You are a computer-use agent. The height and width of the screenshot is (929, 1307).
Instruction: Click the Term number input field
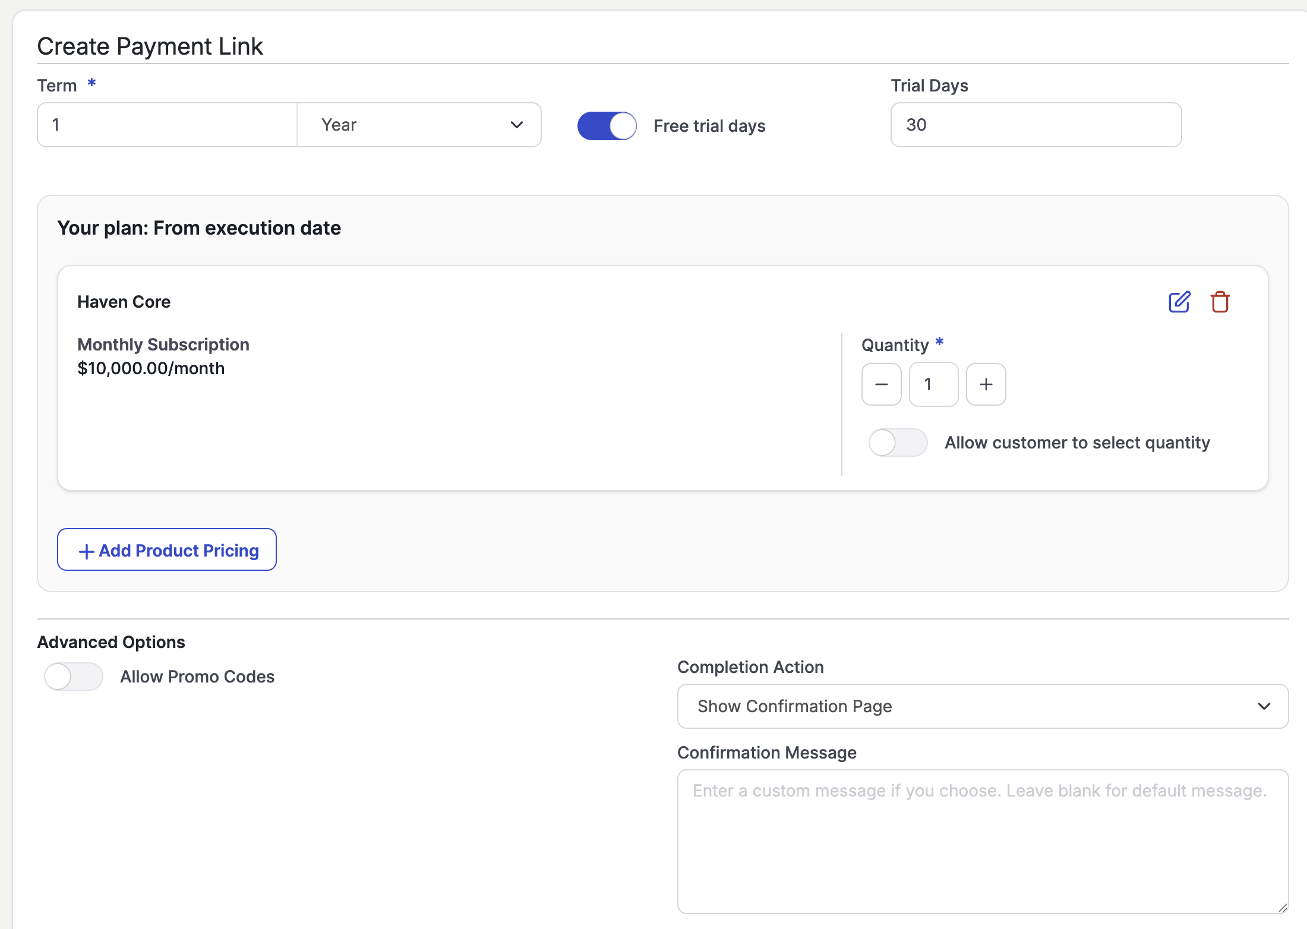pyautogui.click(x=167, y=125)
